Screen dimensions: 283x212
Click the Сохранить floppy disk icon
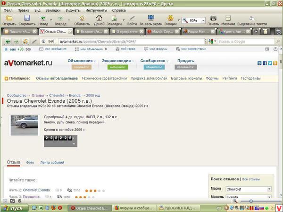[27, 18]
